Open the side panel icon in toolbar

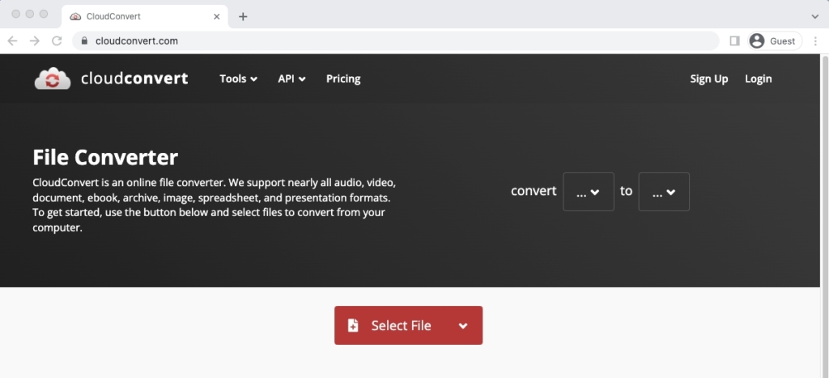pyautogui.click(x=734, y=40)
